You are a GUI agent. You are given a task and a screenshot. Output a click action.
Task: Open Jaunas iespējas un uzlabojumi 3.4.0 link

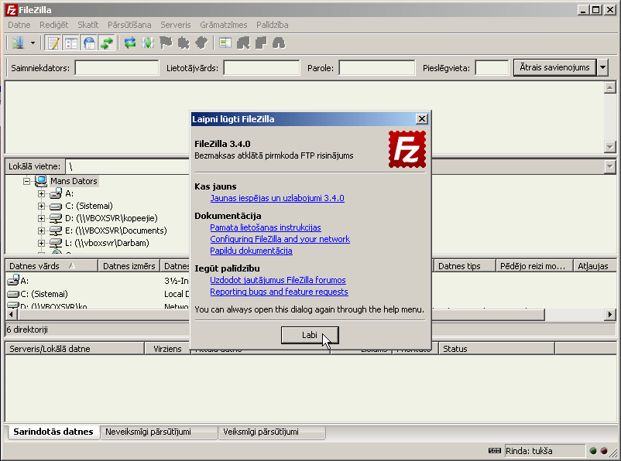(x=277, y=198)
